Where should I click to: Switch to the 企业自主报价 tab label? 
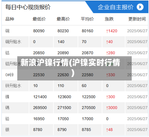click(116, 7)
